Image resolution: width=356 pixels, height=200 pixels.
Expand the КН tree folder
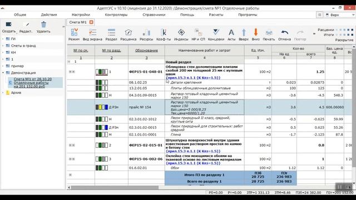pos(3,52)
